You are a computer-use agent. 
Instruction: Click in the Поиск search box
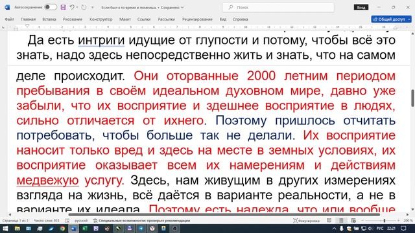pyautogui.click(x=278, y=7)
